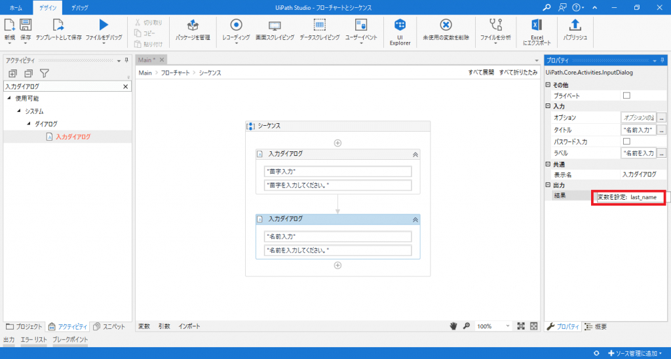Click designer zoom magnifier icon
Image resolution: width=671 pixels, height=359 pixels.
coord(467,326)
